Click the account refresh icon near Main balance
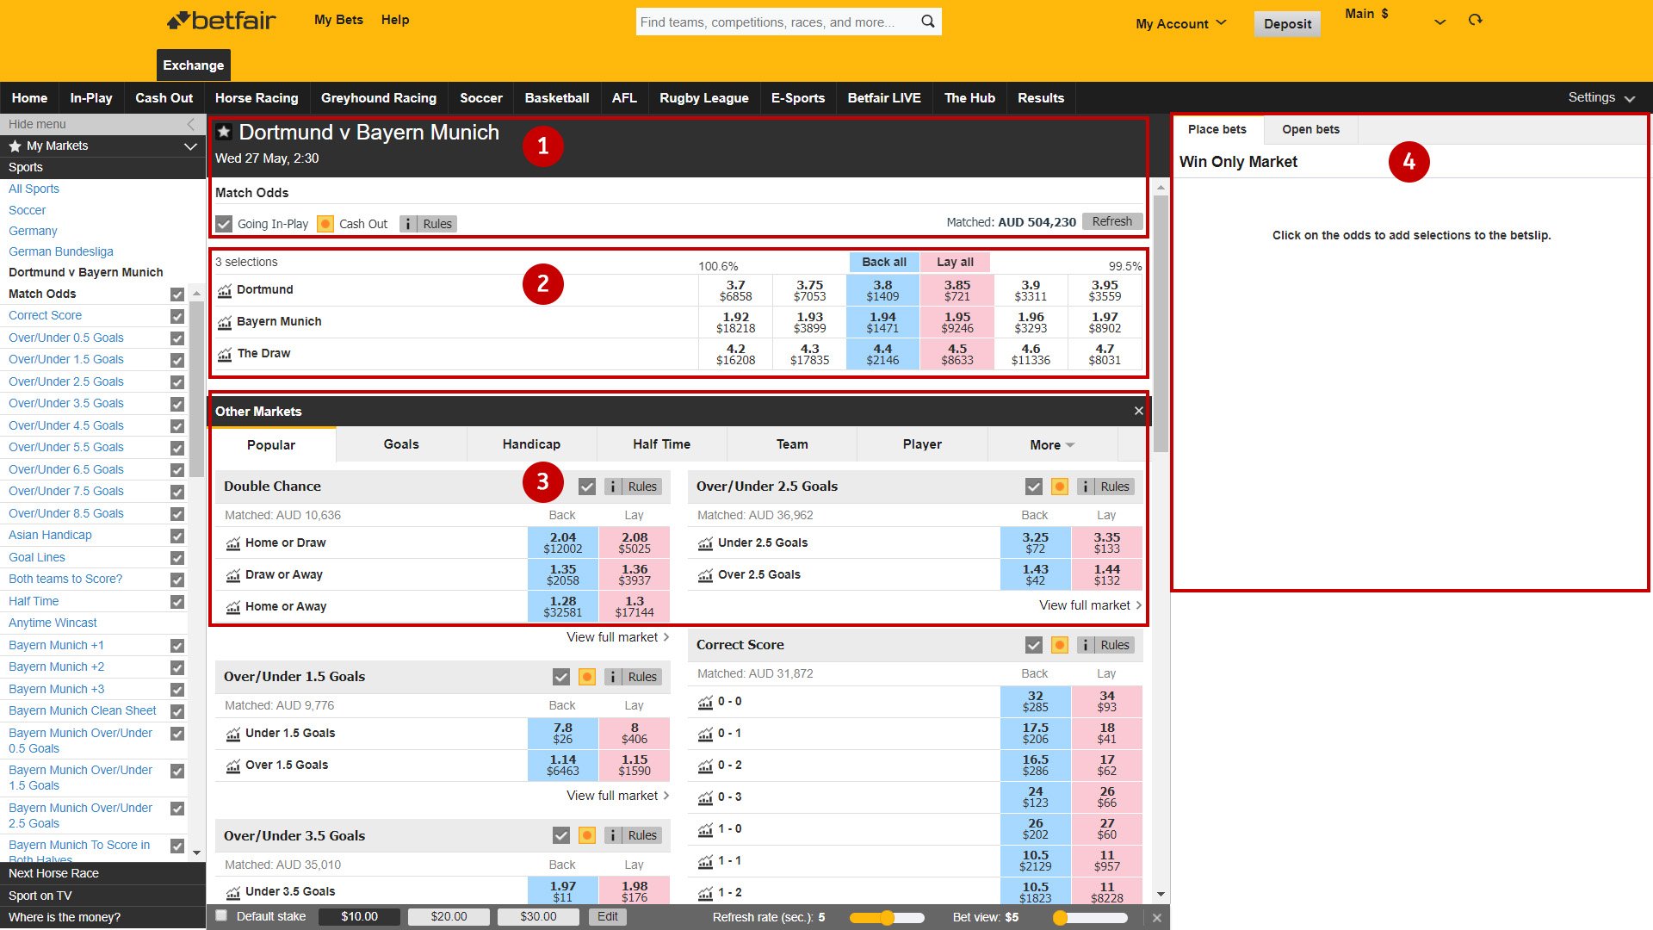Screen dimensions: 1653x930 point(1475,20)
